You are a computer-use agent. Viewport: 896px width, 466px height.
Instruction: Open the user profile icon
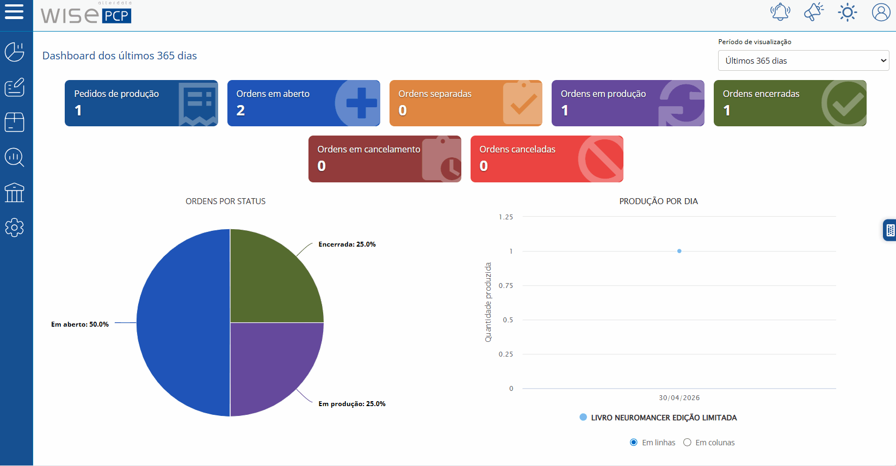tap(881, 12)
